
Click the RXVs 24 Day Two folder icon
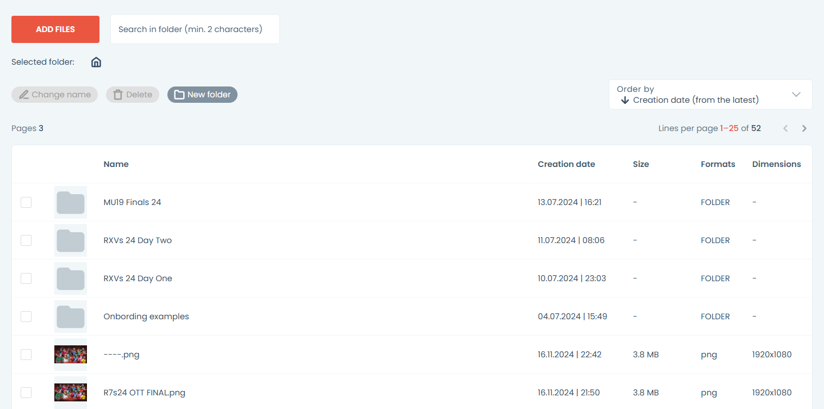point(71,240)
